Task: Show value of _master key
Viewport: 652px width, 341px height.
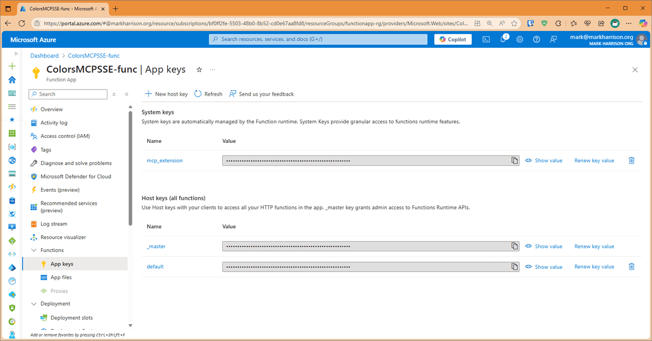Action: click(544, 247)
